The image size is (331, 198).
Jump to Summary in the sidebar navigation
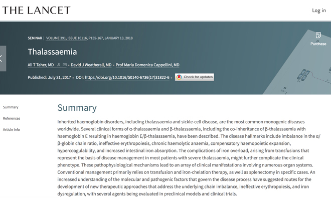[11, 107]
